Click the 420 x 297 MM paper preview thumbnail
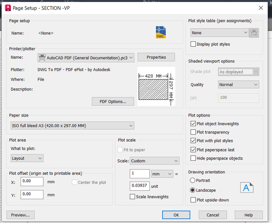Image resolution: width=272 pixels, height=223 pixels. (156, 86)
